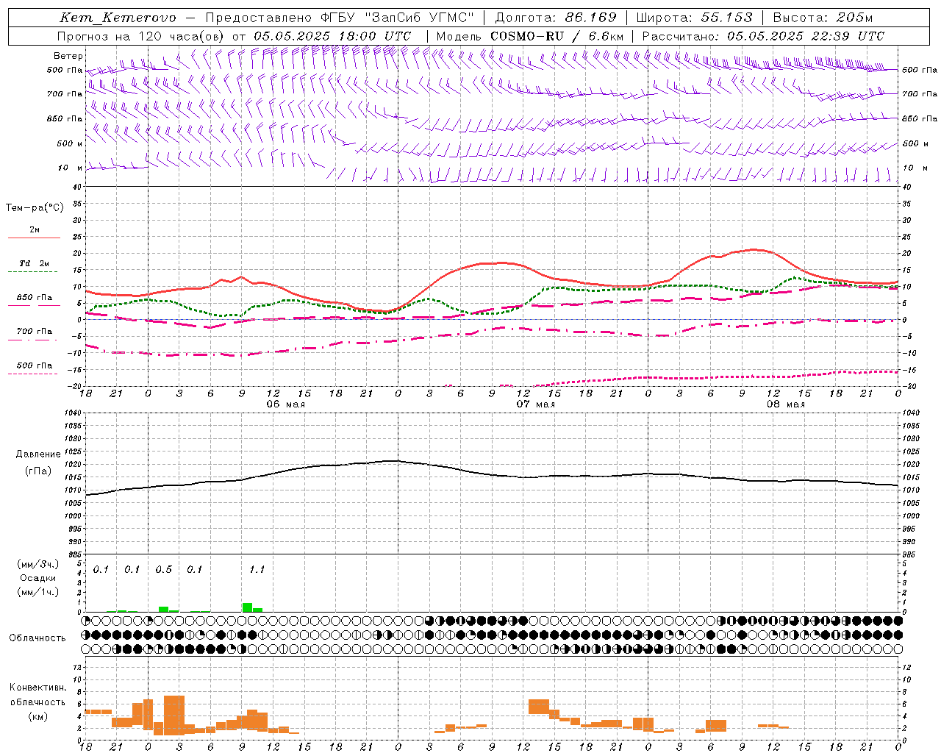Click the '850 гПа' temperature legend entry

(x=34, y=298)
